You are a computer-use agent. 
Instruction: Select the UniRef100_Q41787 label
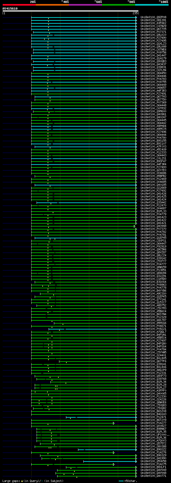point(153,320)
